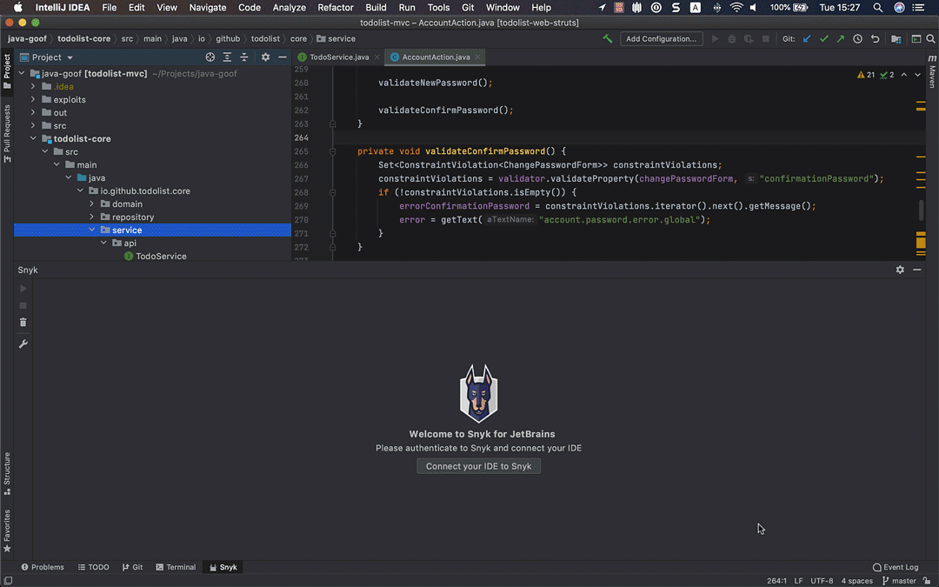Click the editor vertical scrollbar thumb
This screenshot has width=939, height=587.
click(921, 210)
